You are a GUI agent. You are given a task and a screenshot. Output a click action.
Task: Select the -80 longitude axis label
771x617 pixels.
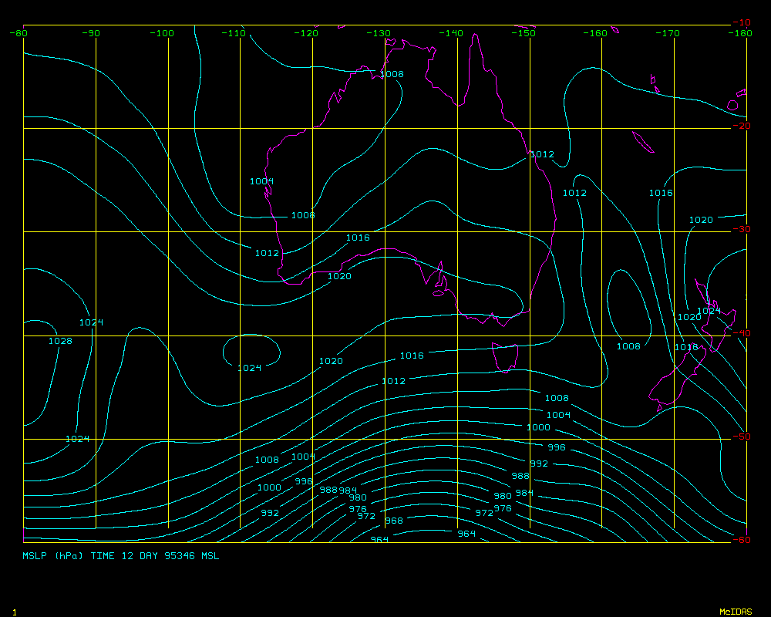(x=19, y=33)
